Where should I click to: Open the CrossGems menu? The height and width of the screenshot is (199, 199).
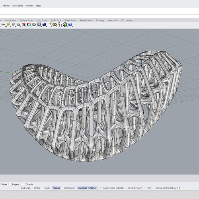(x=18, y=6)
